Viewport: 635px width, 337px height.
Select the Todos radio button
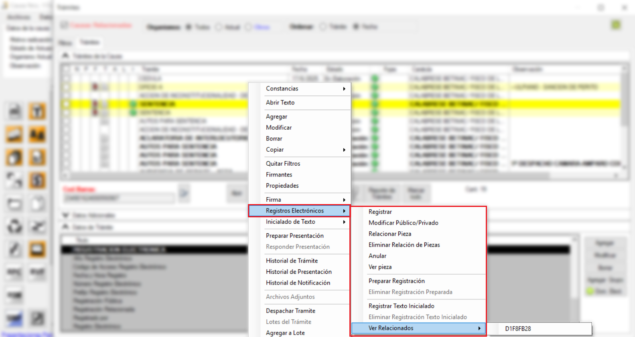pyautogui.click(x=189, y=27)
